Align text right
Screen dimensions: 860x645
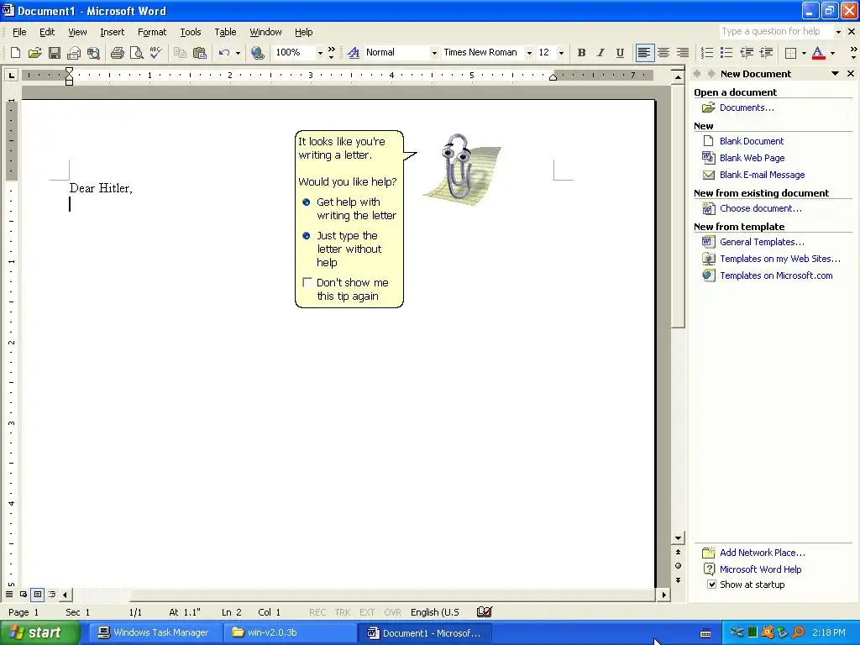(x=683, y=53)
